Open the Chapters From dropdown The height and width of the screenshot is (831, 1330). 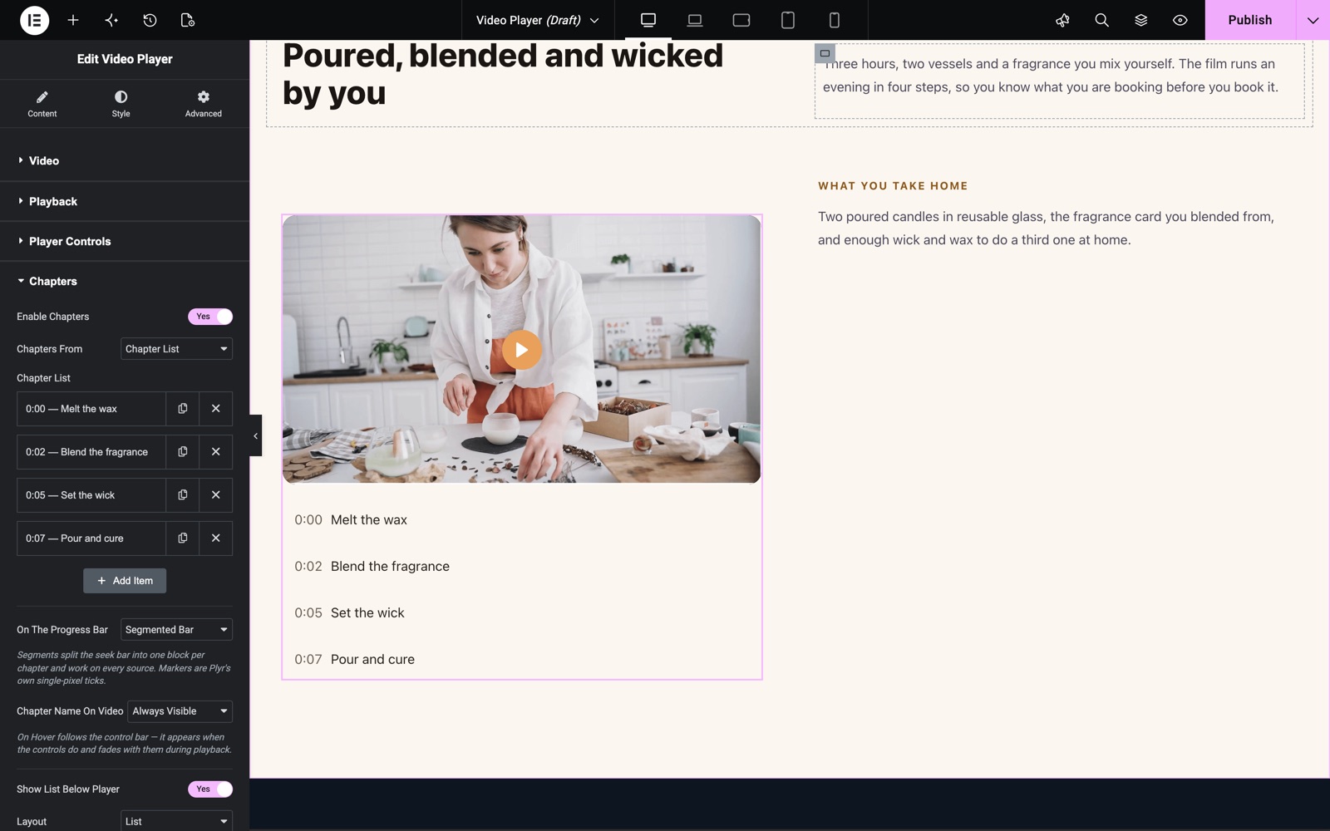176,349
